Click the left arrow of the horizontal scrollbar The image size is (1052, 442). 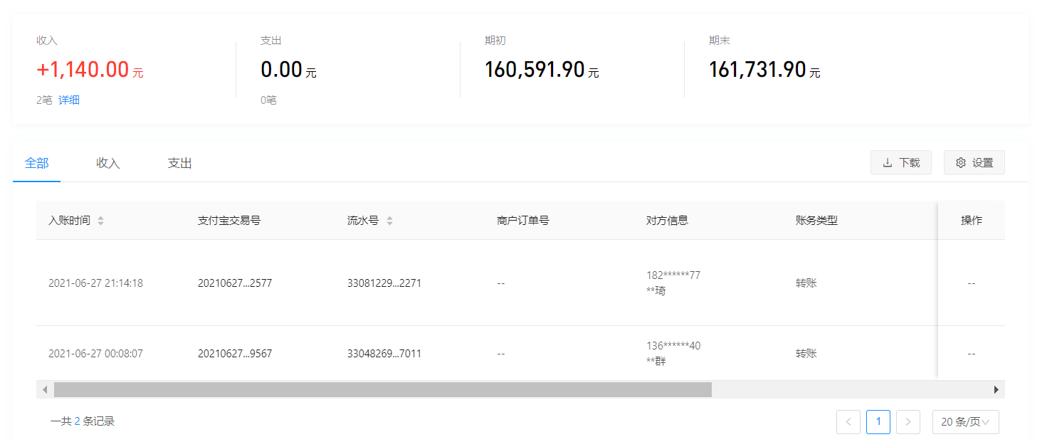pos(44,389)
